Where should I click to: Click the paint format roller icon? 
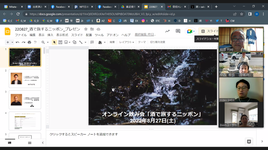tap(35, 42)
